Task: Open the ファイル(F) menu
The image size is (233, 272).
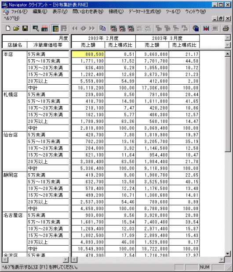Action: (19, 11)
